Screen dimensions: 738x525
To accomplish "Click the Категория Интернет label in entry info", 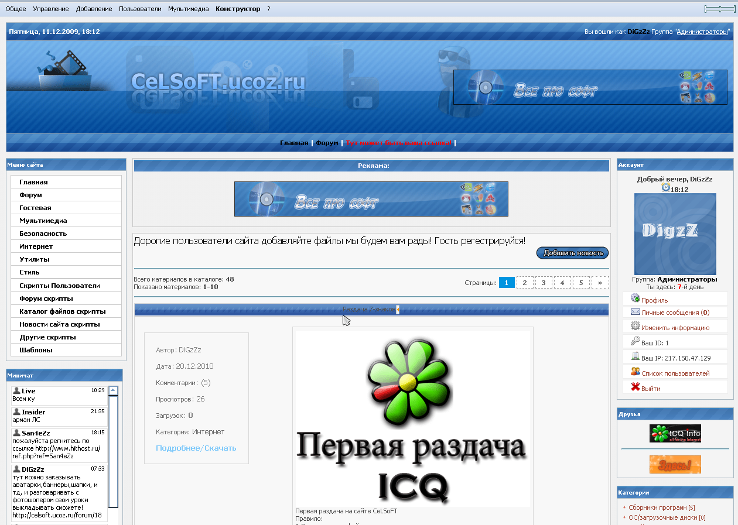I will pyautogui.click(x=190, y=432).
